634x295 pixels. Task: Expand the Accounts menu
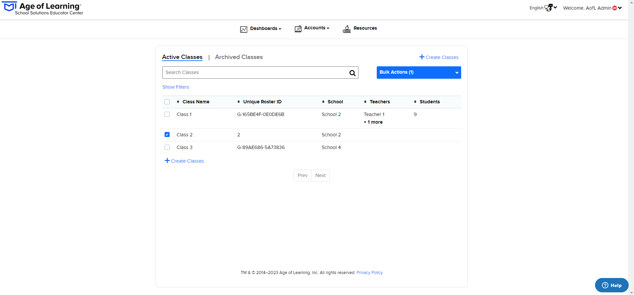point(317,28)
